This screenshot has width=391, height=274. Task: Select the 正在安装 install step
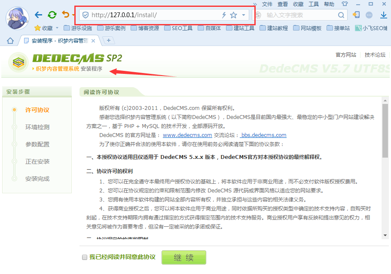coord(37,161)
